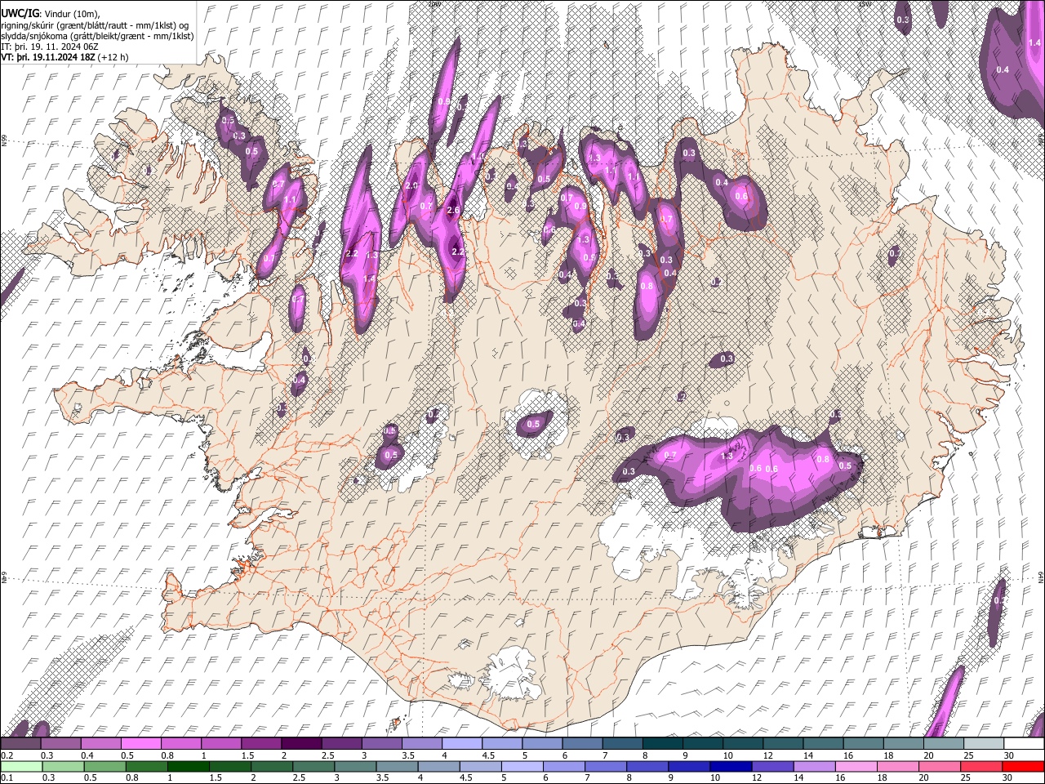Pick the darkest purple 2 snow legend swatch

point(300,744)
